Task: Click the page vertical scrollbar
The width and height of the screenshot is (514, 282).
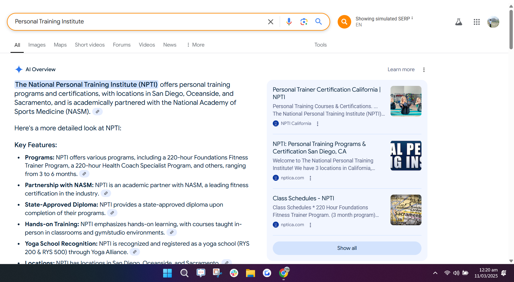Action: (x=511, y=29)
